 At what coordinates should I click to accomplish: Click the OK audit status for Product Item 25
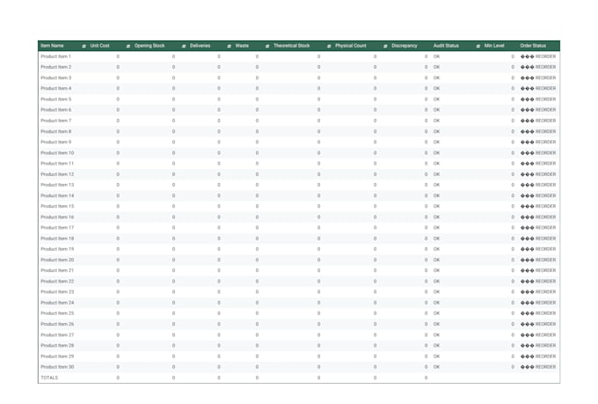pyautogui.click(x=436, y=313)
